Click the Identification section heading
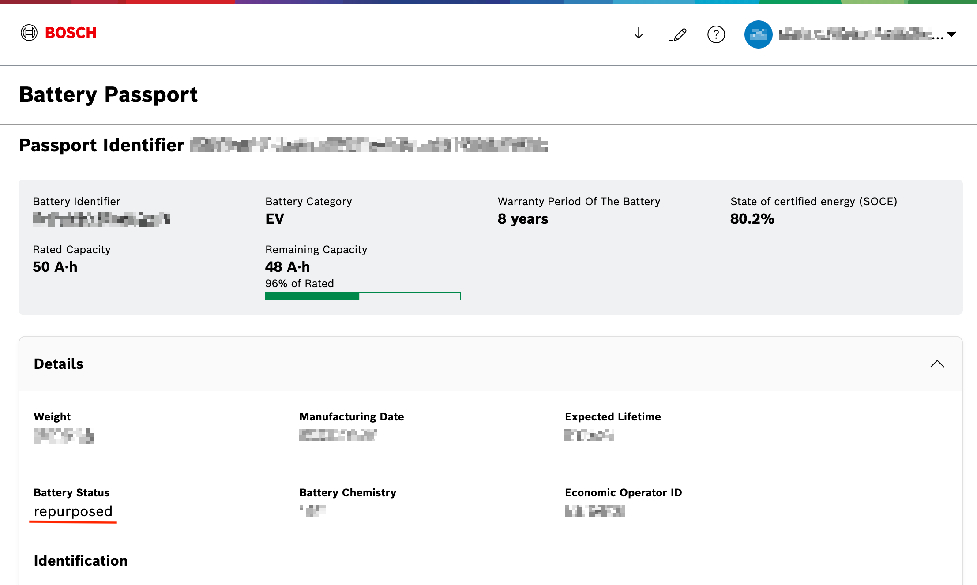 (x=81, y=561)
